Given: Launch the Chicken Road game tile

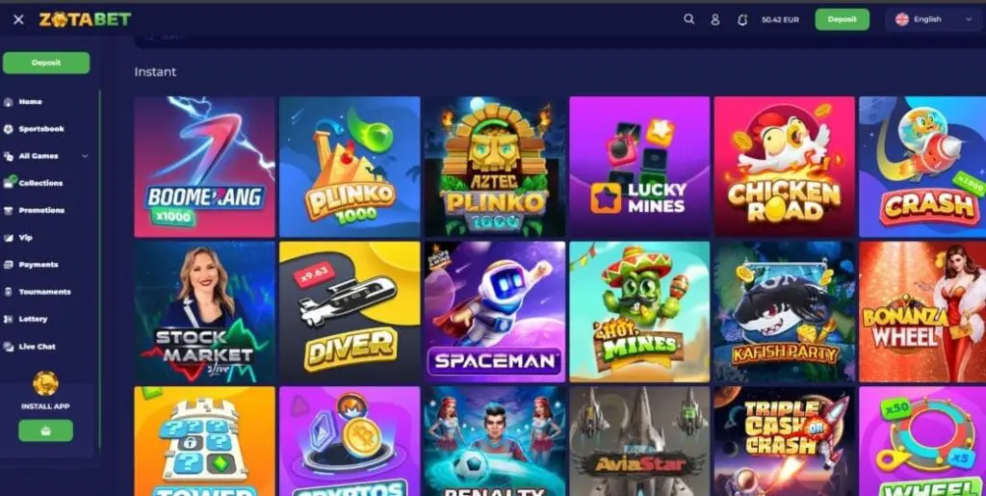Looking at the screenshot, I should click(x=784, y=167).
